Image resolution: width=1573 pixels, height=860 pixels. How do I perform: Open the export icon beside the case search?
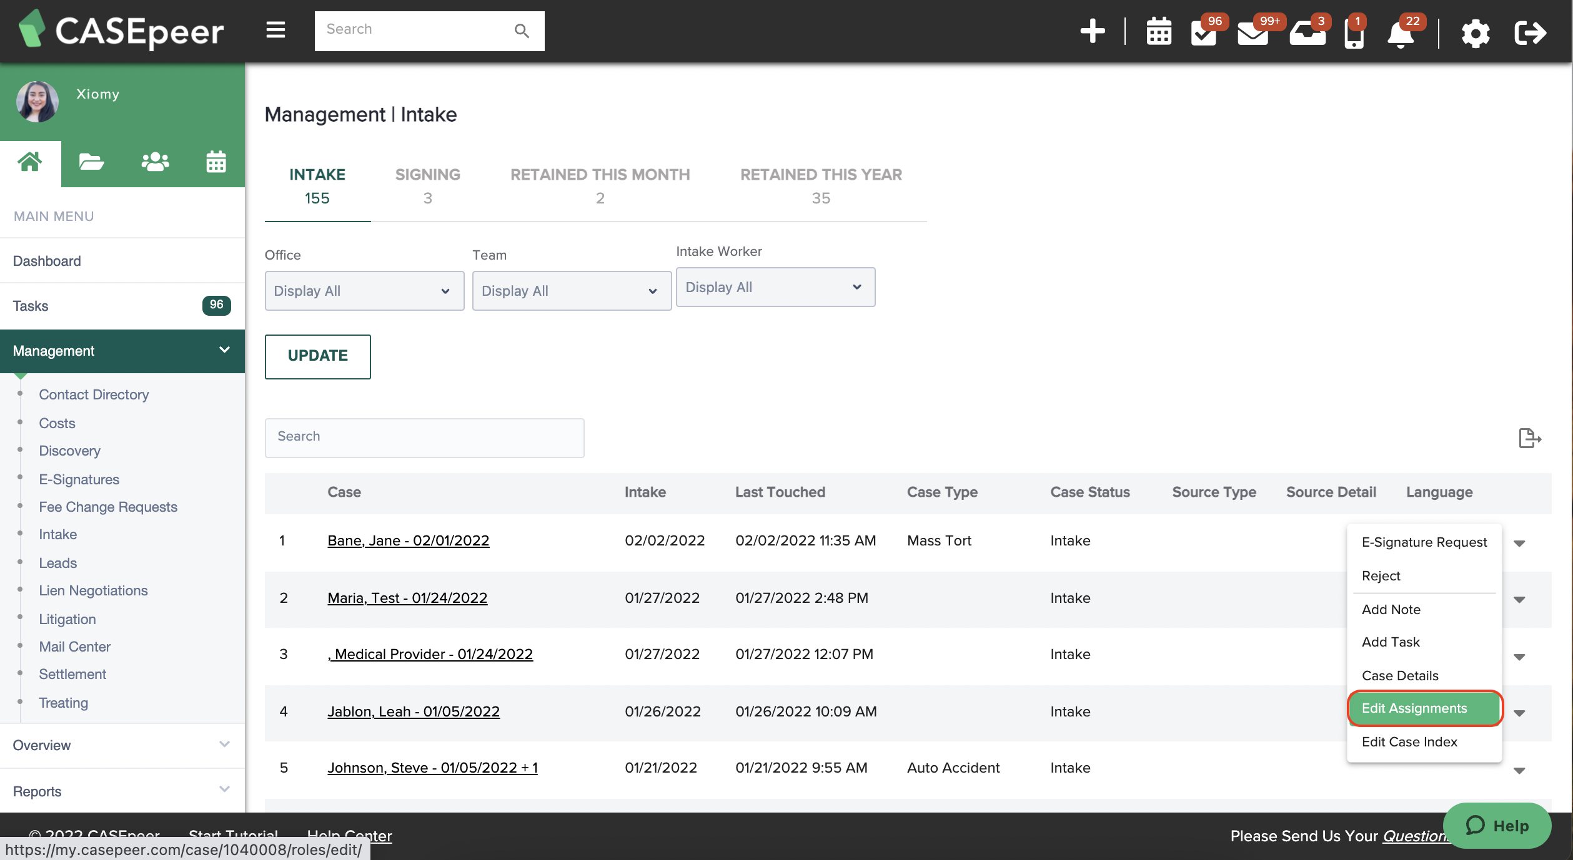click(x=1529, y=437)
